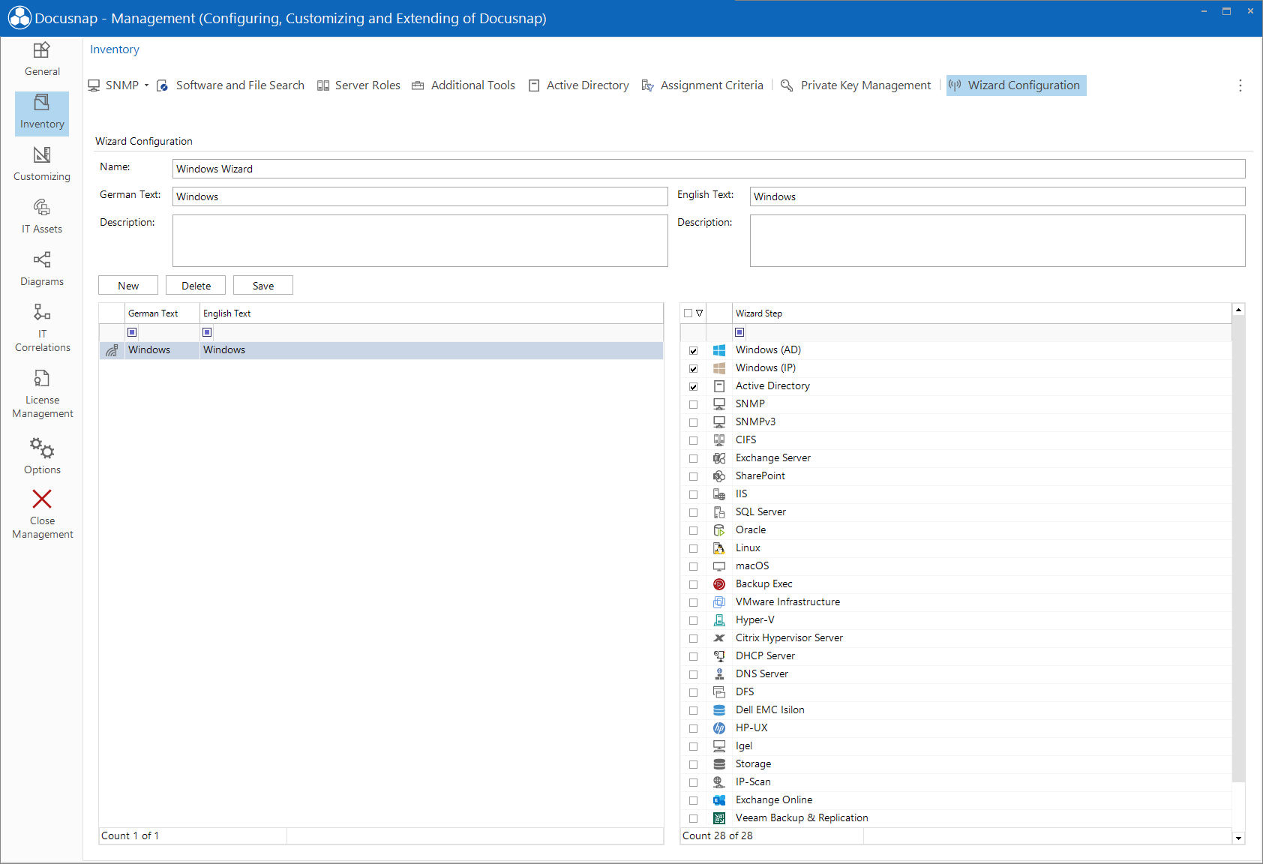Uncheck the Active Directory wizard step
1263x864 pixels.
694,386
